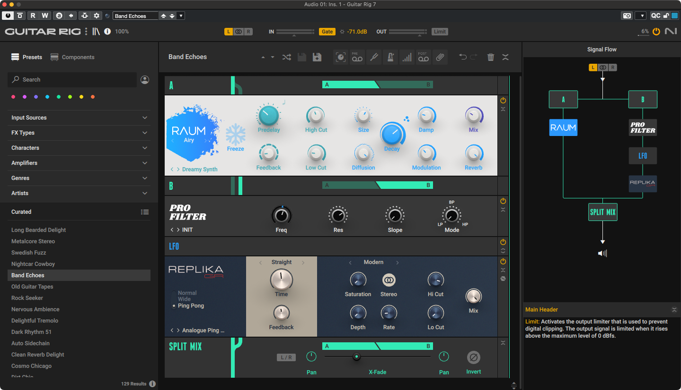This screenshot has height=390, width=681.
Task: Open the Tapedeck Pre tool
Action: pyautogui.click(x=357, y=57)
